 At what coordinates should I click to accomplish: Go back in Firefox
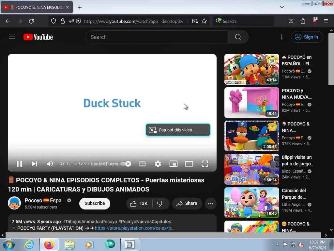(x=8, y=21)
